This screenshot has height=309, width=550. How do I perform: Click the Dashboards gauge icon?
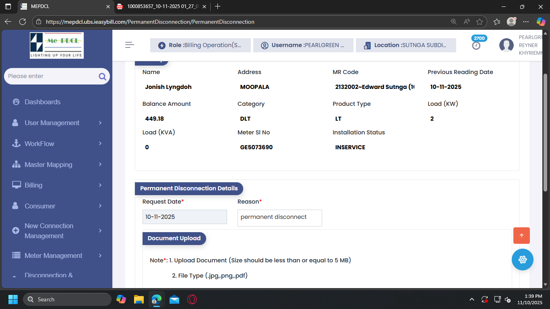point(16,102)
